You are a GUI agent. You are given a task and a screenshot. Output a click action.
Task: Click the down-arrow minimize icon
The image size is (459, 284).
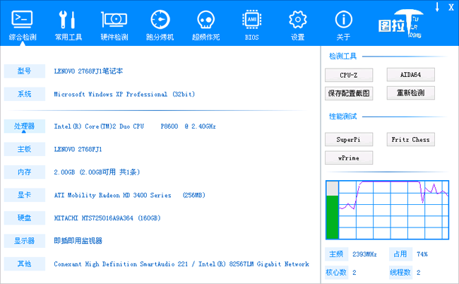coord(437,7)
